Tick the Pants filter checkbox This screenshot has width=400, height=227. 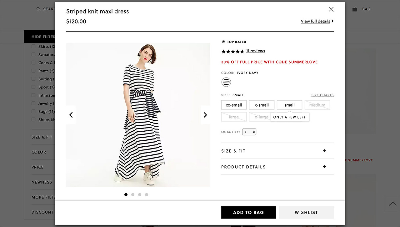tap(33, 71)
